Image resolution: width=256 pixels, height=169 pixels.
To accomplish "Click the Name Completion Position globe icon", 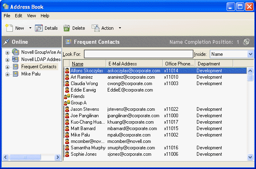I will (246, 42).
